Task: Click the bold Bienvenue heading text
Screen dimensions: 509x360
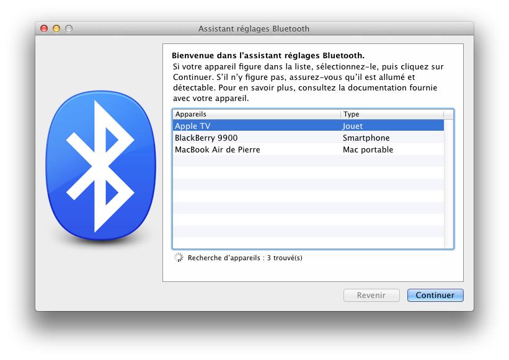Action: (x=268, y=55)
